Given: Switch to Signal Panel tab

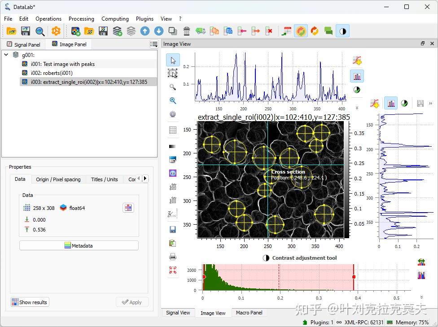Looking at the screenshot, I should coord(24,44).
